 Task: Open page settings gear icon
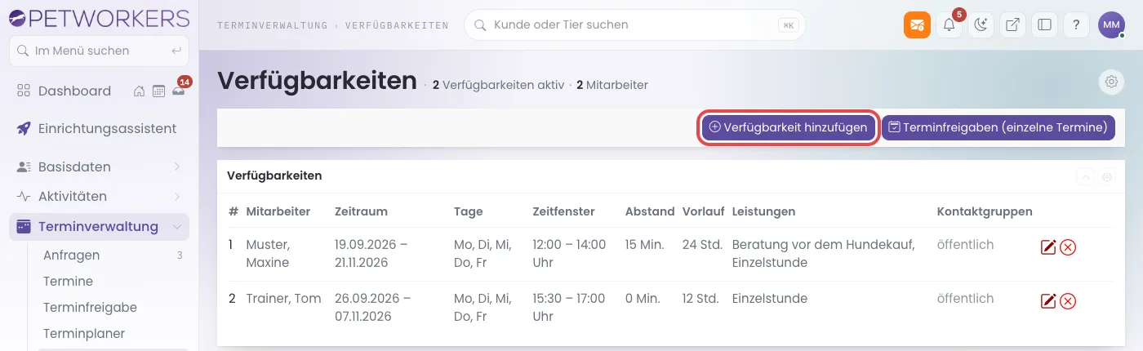click(x=1110, y=82)
